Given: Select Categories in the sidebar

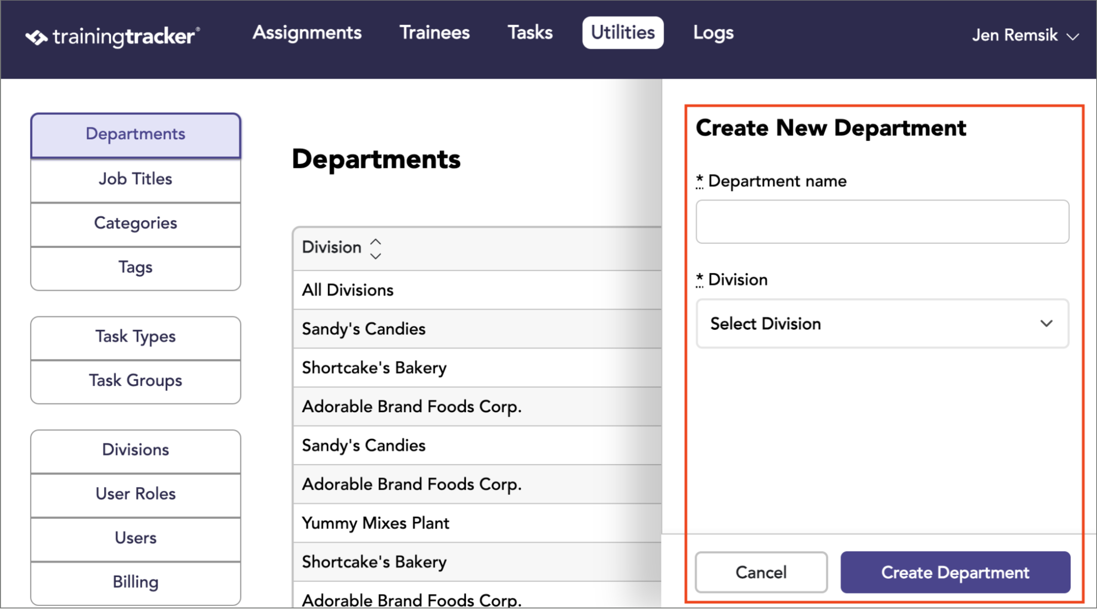Looking at the screenshot, I should tap(135, 223).
